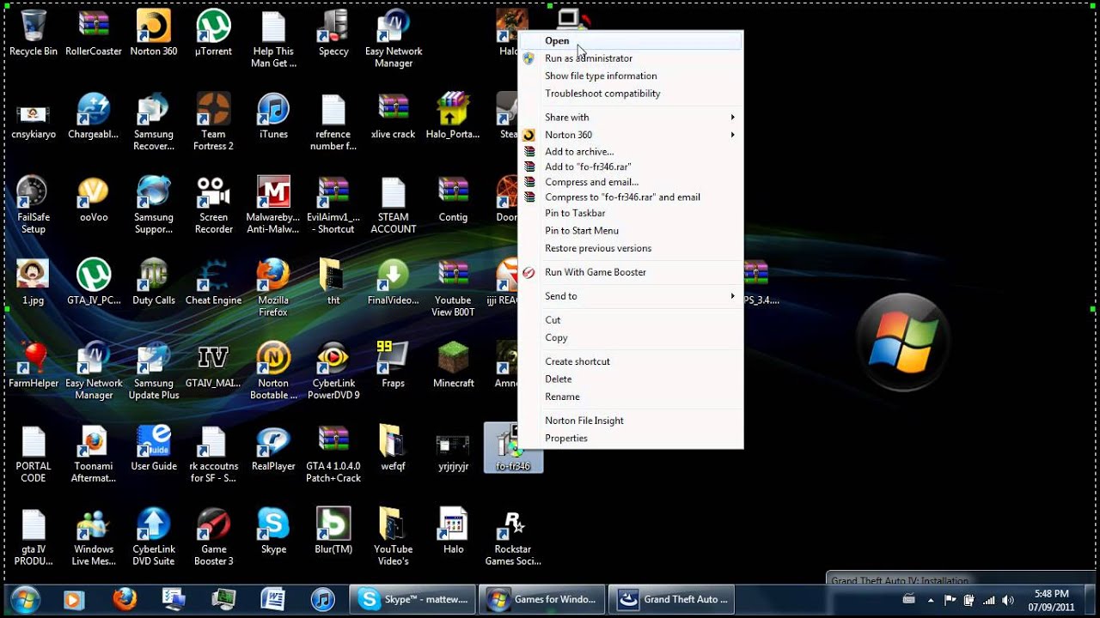The image size is (1100, 618).
Task: Click the Duty Calls desktop icon
Action: (x=154, y=283)
